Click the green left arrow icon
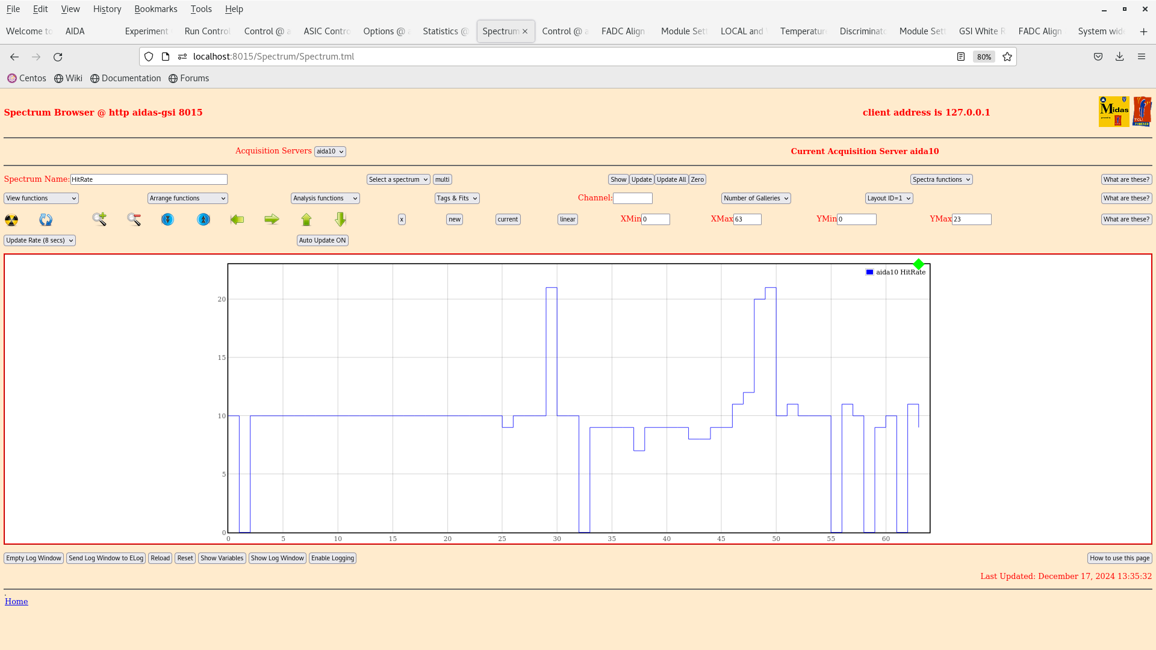The width and height of the screenshot is (1156, 650). [237, 219]
